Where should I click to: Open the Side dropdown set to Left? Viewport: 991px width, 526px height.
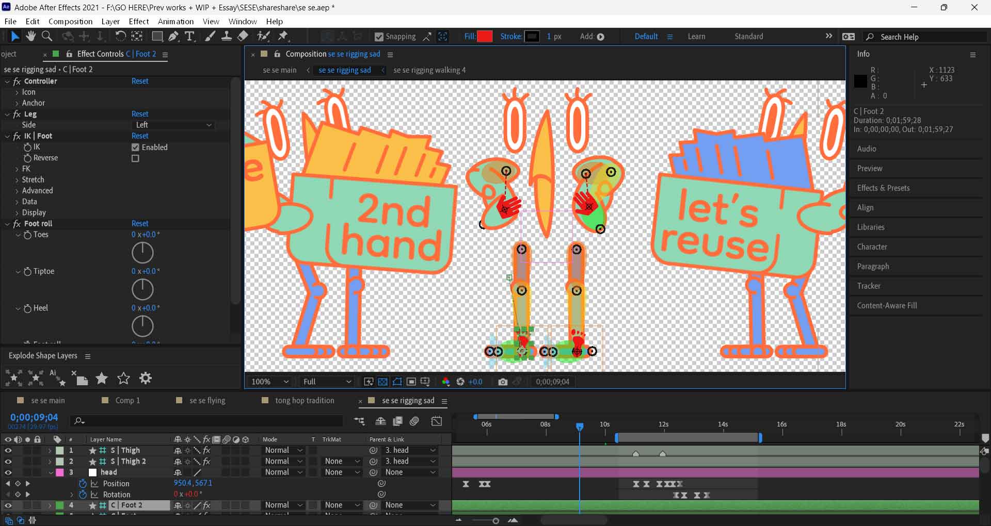173,125
